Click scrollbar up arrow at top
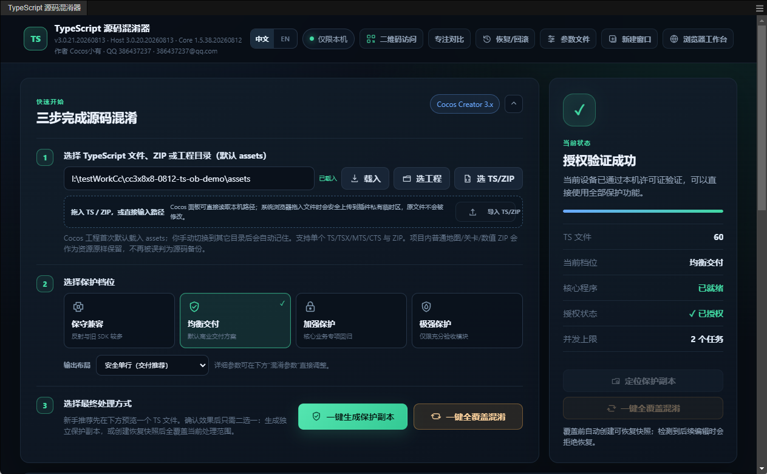The image size is (767, 474). pos(762,20)
